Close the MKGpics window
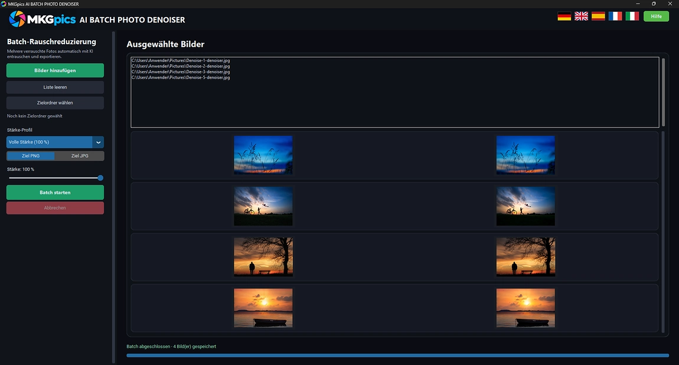This screenshot has width=679, height=365. point(670,4)
